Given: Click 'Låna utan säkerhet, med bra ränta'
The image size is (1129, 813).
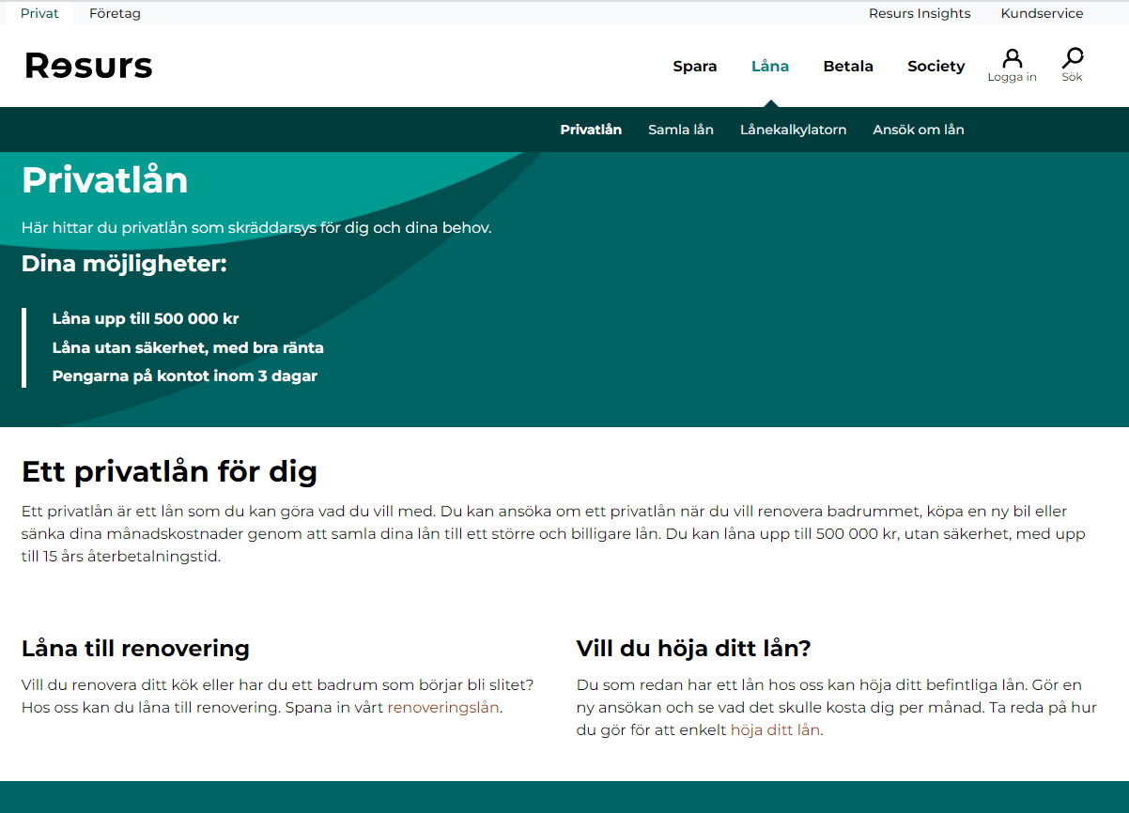Looking at the screenshot, I should tap(188, 348).
